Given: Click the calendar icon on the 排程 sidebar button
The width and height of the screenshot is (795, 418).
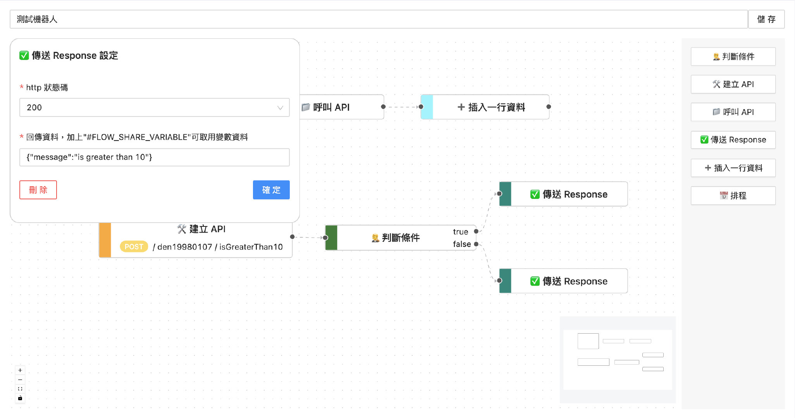Looking at the screenshot, I should click(723, 196).
